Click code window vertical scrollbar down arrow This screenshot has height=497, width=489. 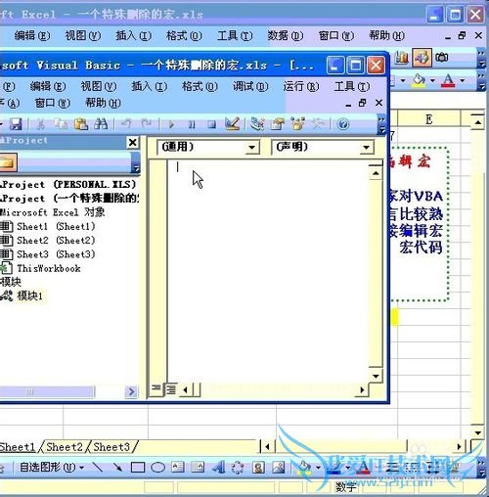point(376,376)
